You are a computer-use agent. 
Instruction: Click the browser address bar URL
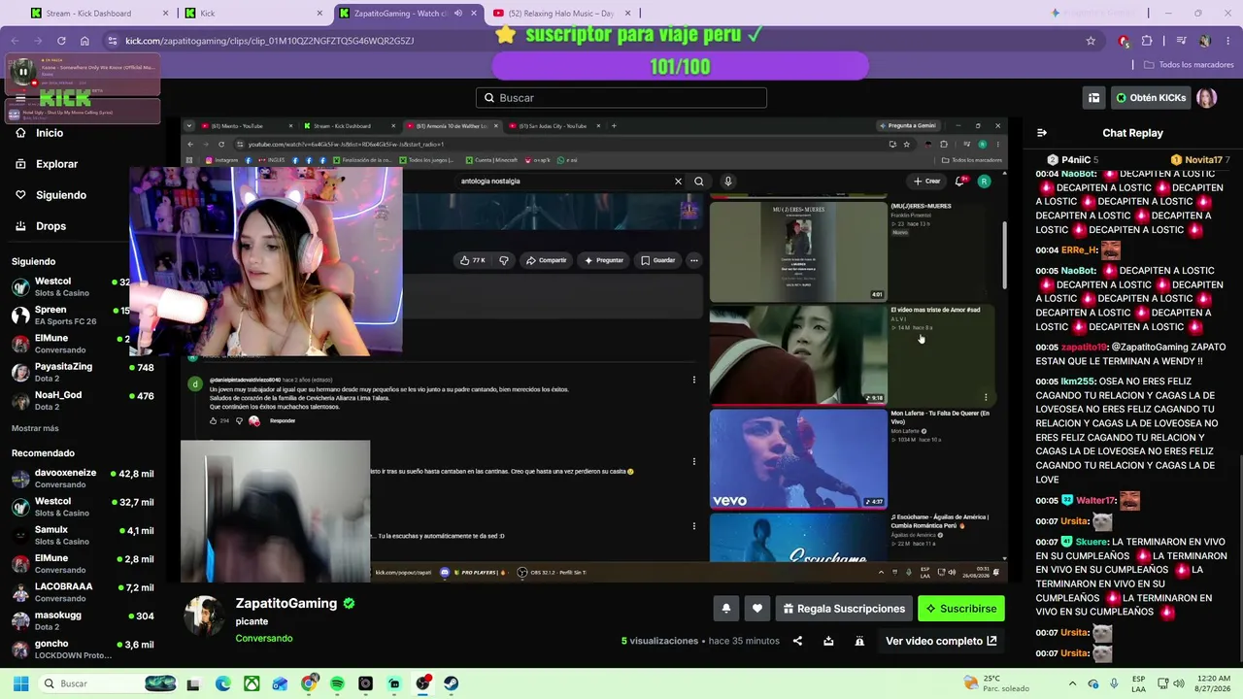(270, 41)
